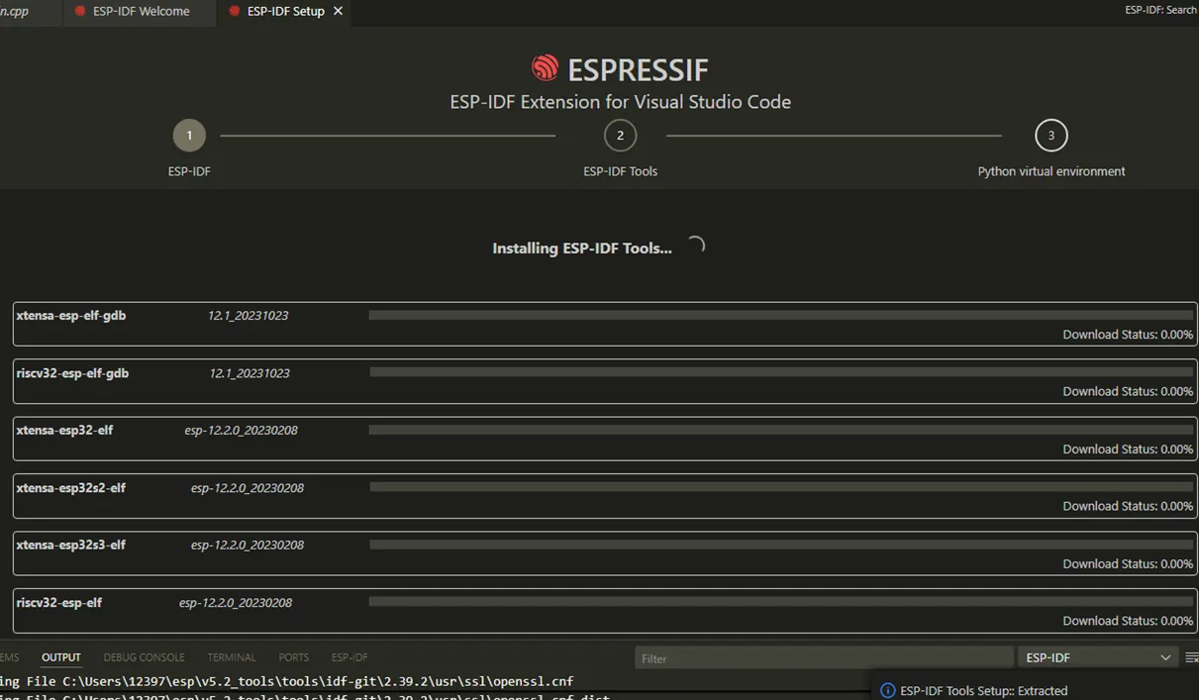Click the ESP-IDF Extension for Visual Studio Code heading
This screenshot has height=700, width=1199.
pos(621,102)
